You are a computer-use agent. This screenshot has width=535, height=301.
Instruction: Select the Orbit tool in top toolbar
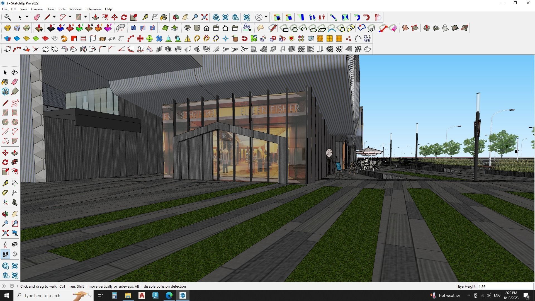[176, 17]
